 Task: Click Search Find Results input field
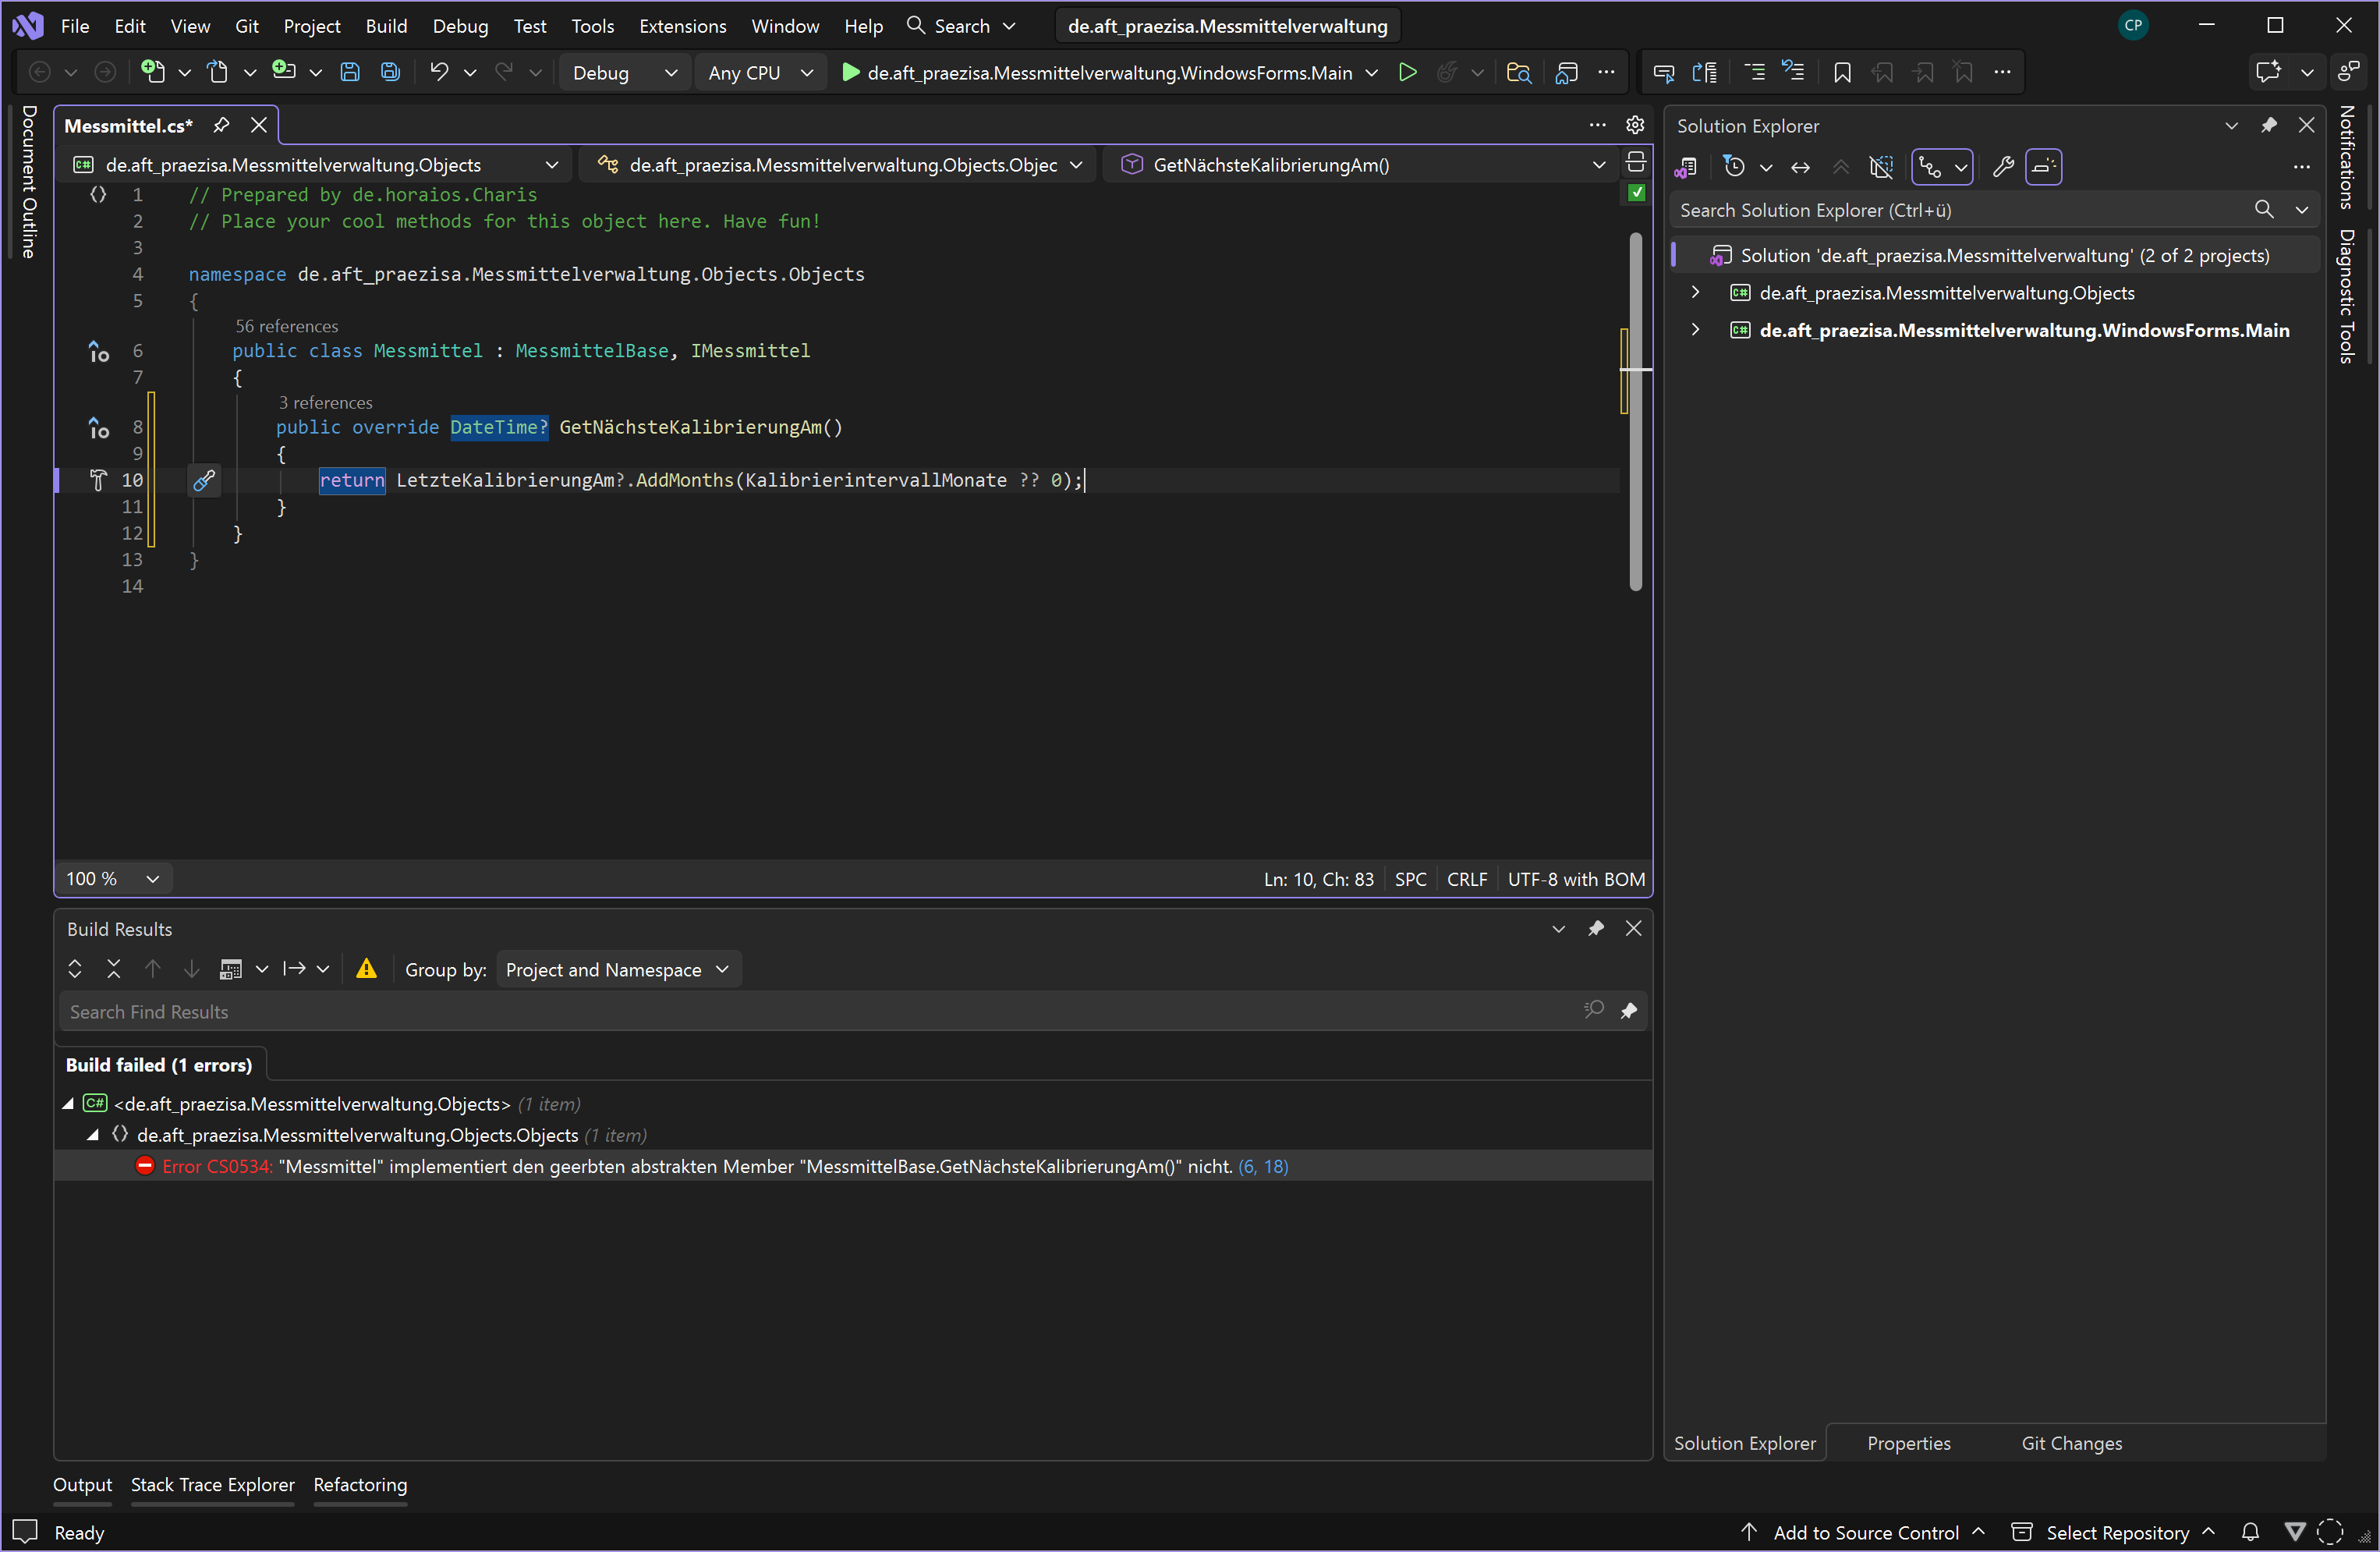[820, 1011]
